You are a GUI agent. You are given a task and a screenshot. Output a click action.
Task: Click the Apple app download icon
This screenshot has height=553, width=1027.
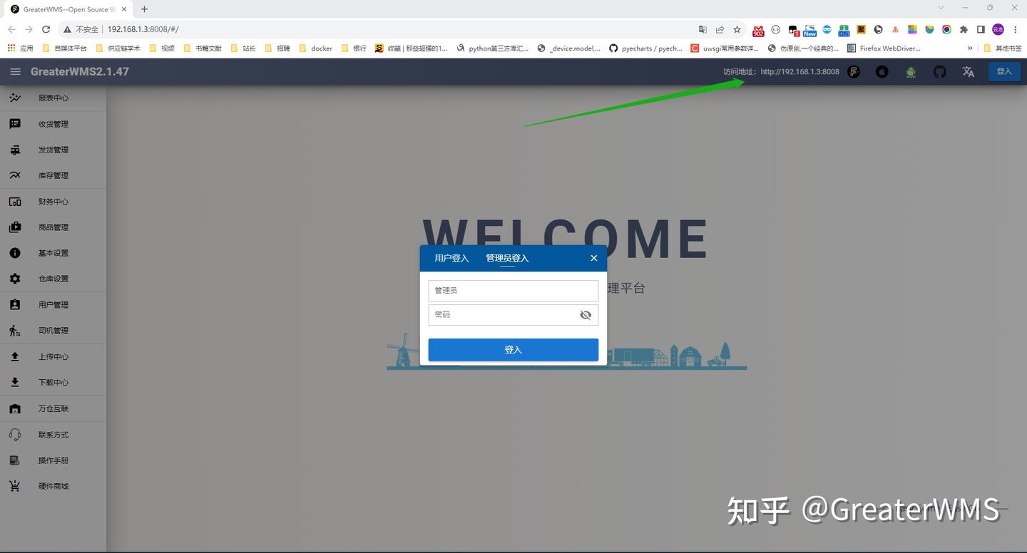point(882,71)
